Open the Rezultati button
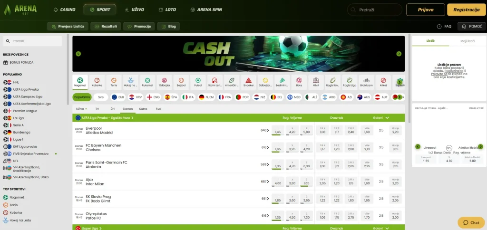Image resolution: width=487 pixels, height=230 pixels. [x=106, y=27]
